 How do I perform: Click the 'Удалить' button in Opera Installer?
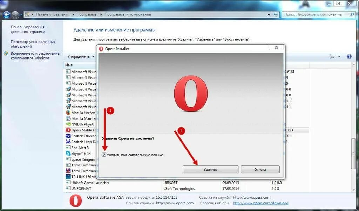(x=210, y=170)
